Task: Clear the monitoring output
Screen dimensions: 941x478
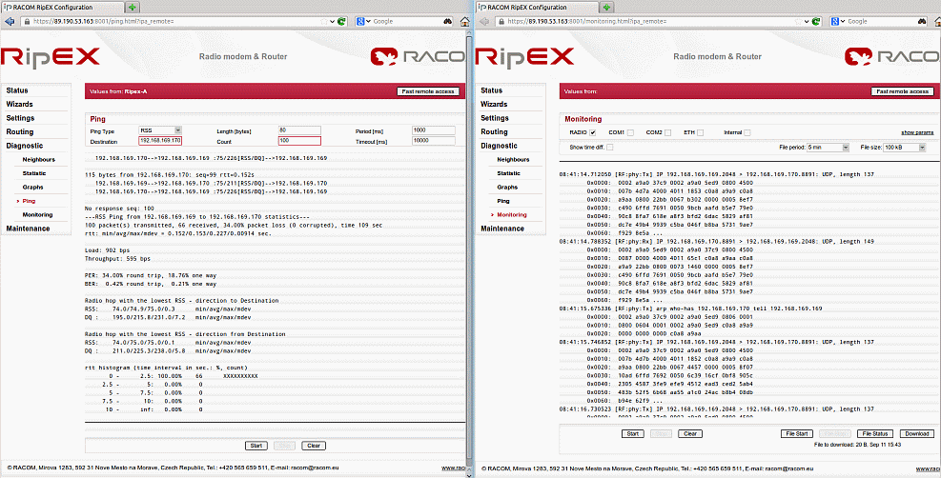Action: coord(690,433)
